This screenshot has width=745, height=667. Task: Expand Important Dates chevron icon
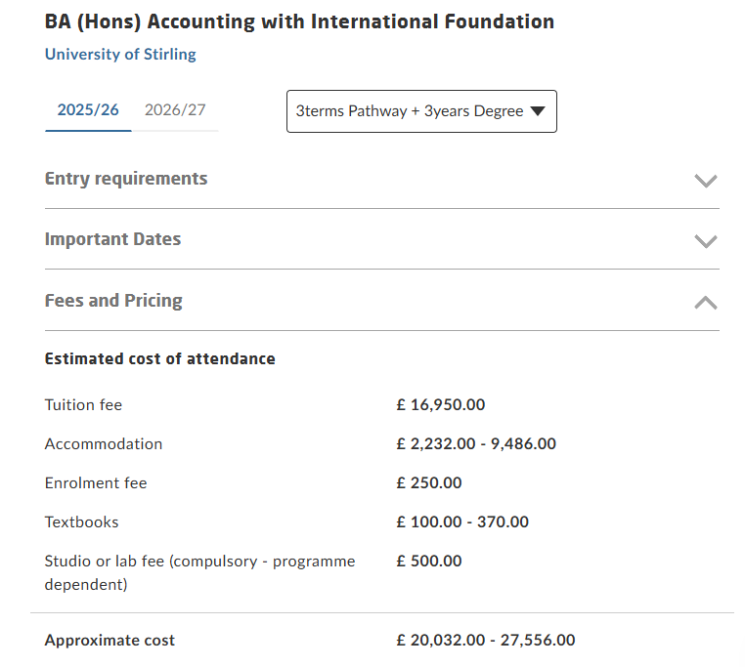[x=705, y=241]
